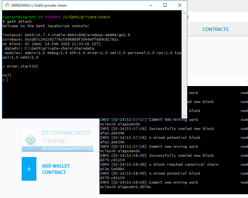Click the 15:58:09 'mined potential block' log line
This screenshot has width=248, height=198.
pos(150,173)
